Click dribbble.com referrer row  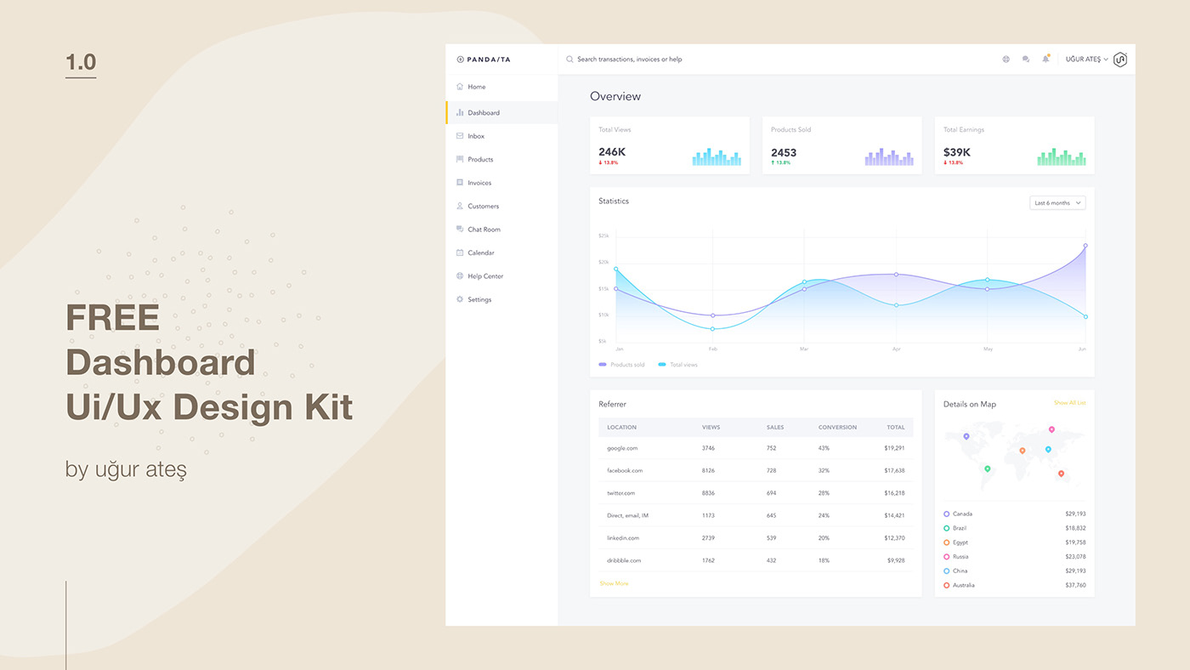pos(756,560)
